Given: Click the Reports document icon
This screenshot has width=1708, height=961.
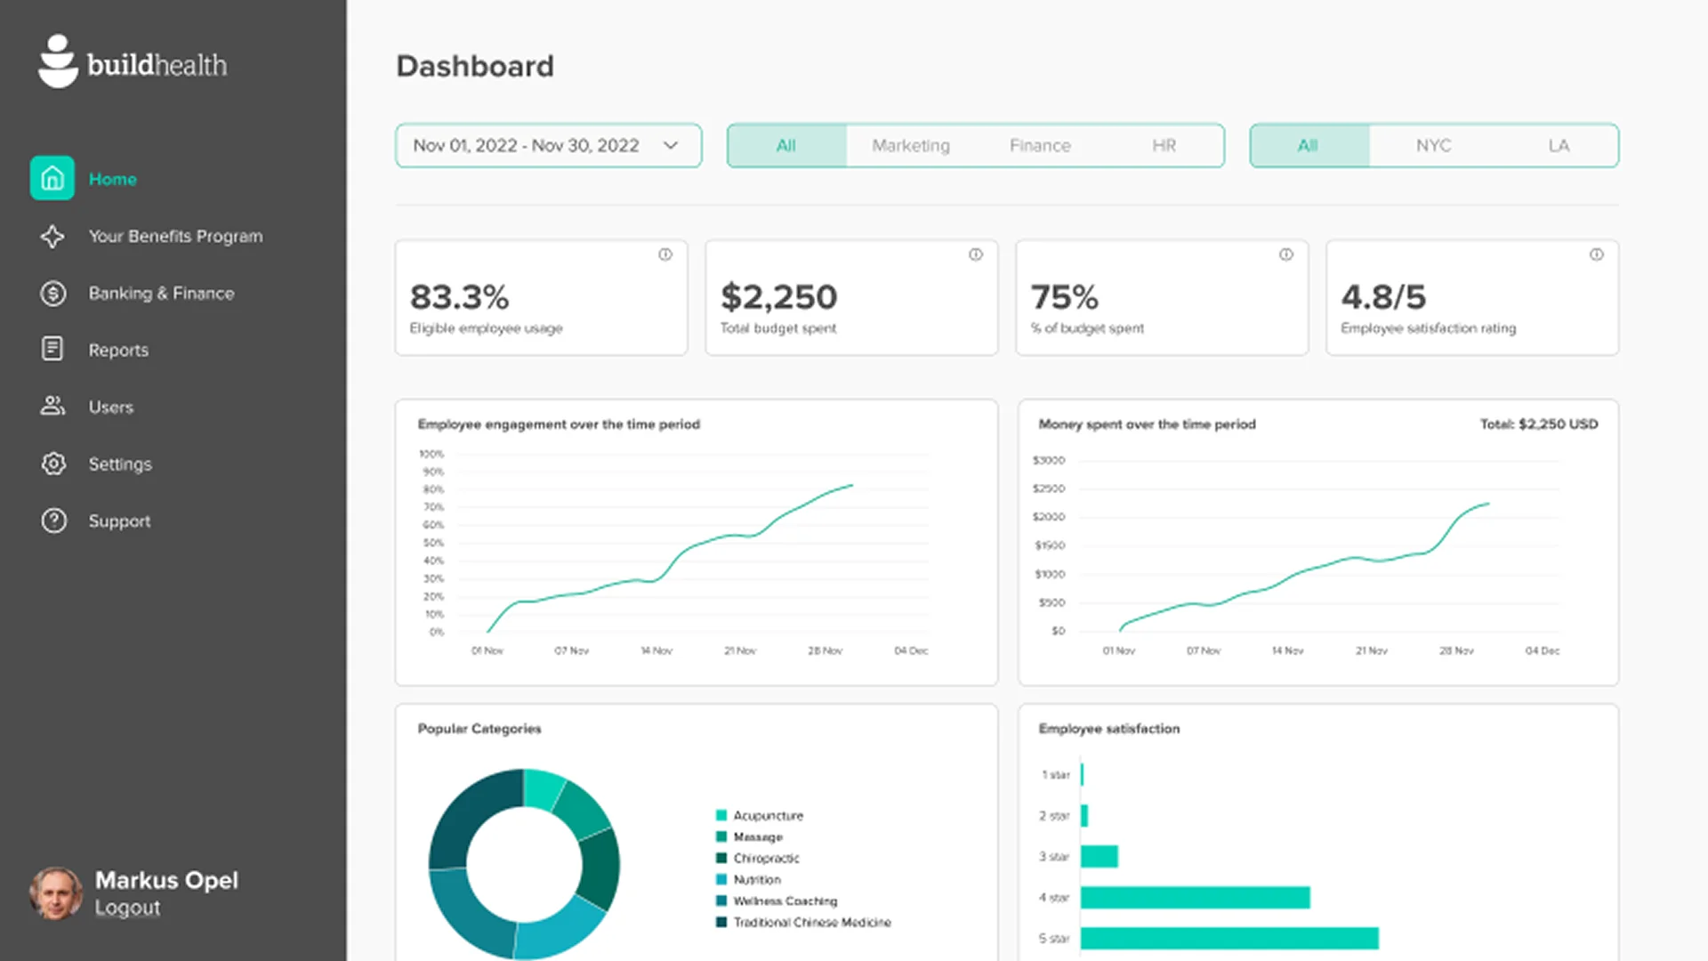Looking at the screenshot, I should [x=52, y=350].
